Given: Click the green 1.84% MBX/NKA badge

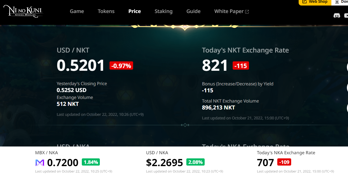Looking at the screenshot, I should coord(91,162).
